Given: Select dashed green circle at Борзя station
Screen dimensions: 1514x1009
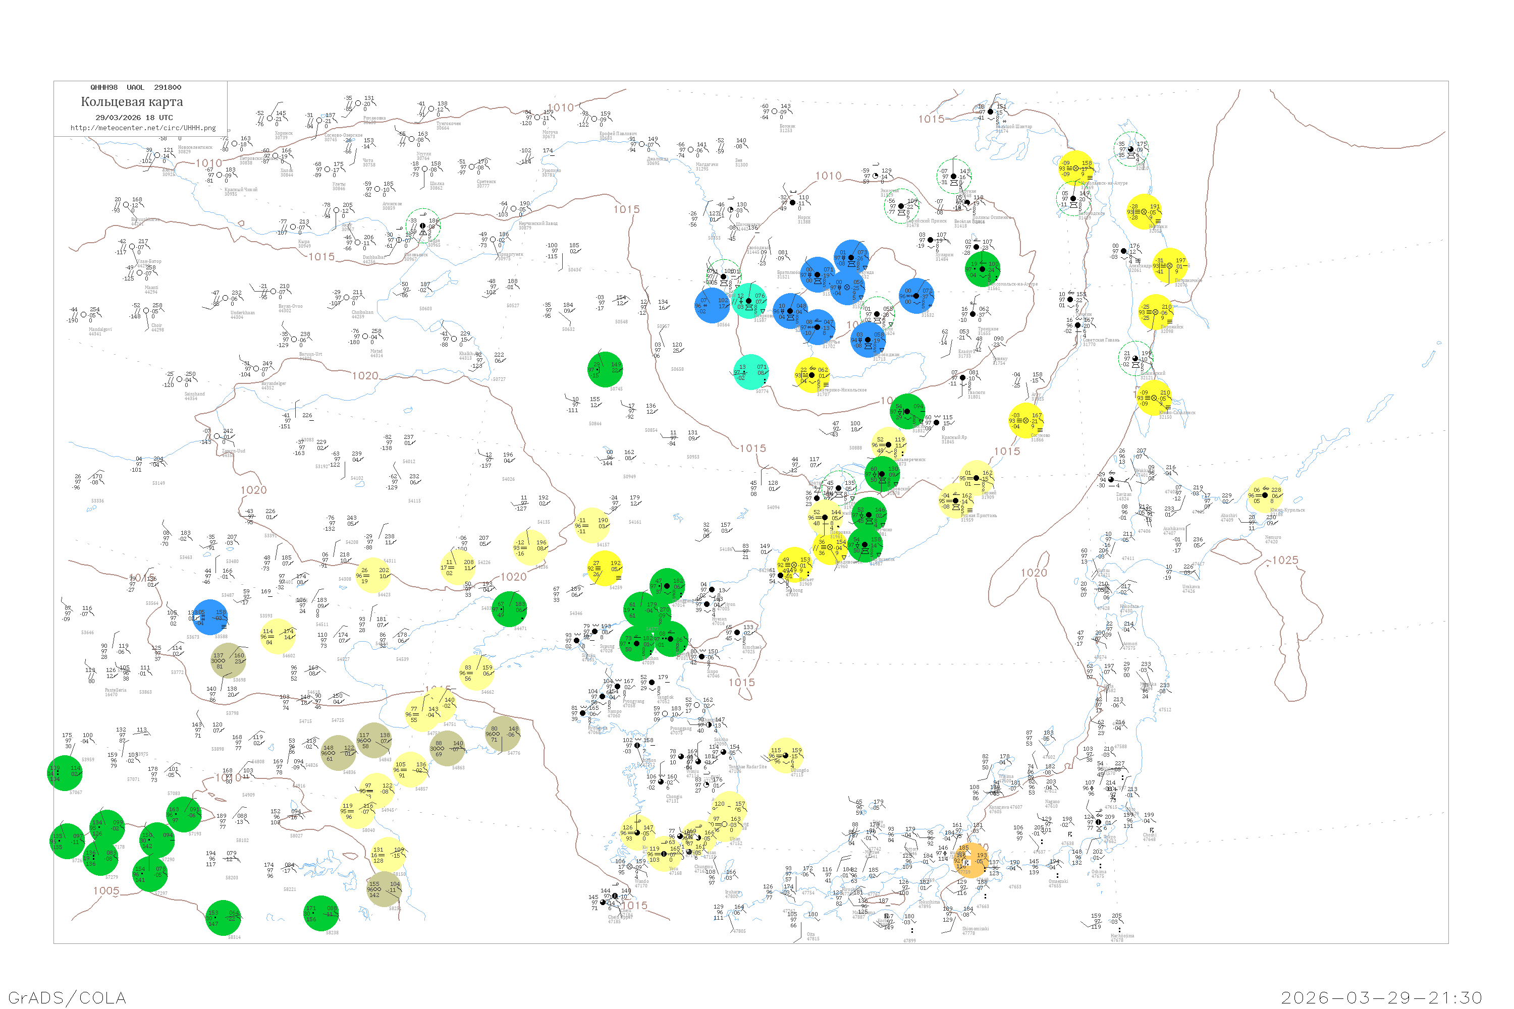Looking at the screenshot, I should click(x=423, y=226).
